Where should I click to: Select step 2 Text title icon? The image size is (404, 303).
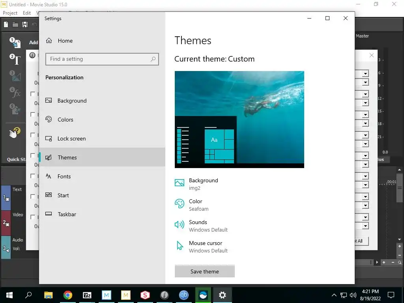click(15, 60)
